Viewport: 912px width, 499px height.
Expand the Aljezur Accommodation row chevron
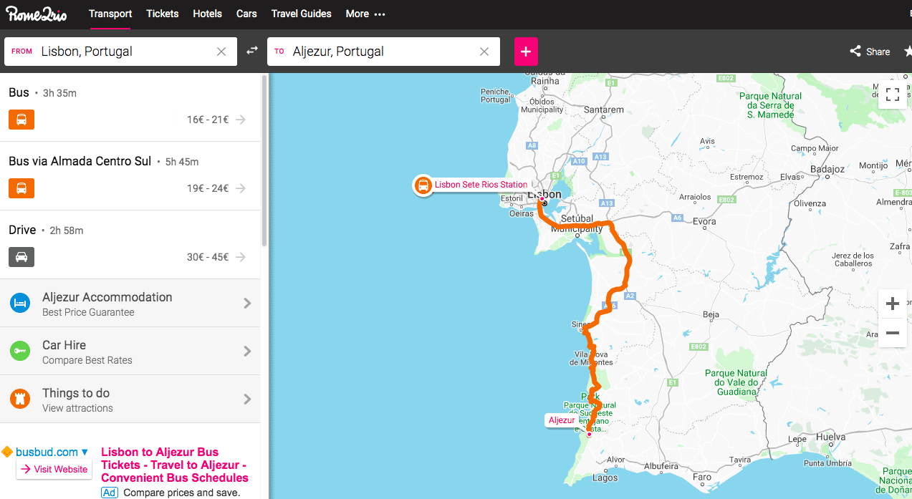click(247, 304)
